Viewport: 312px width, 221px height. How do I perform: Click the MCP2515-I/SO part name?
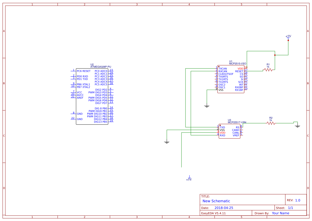(238, 64)
